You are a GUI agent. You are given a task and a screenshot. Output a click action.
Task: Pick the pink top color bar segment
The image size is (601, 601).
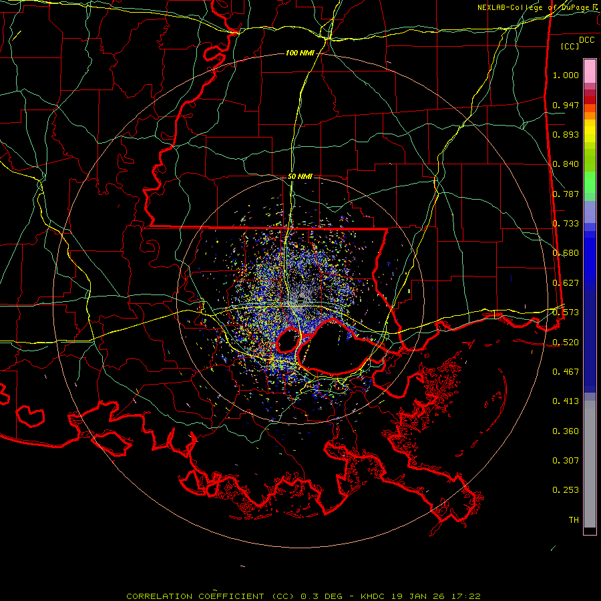(x=590, y=71)
